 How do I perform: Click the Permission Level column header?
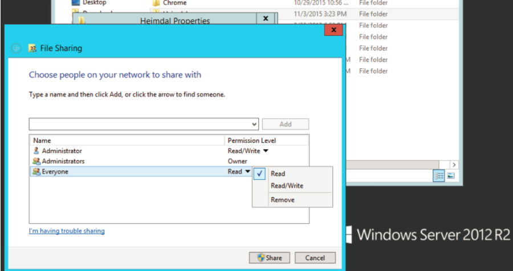pos(266,141)
